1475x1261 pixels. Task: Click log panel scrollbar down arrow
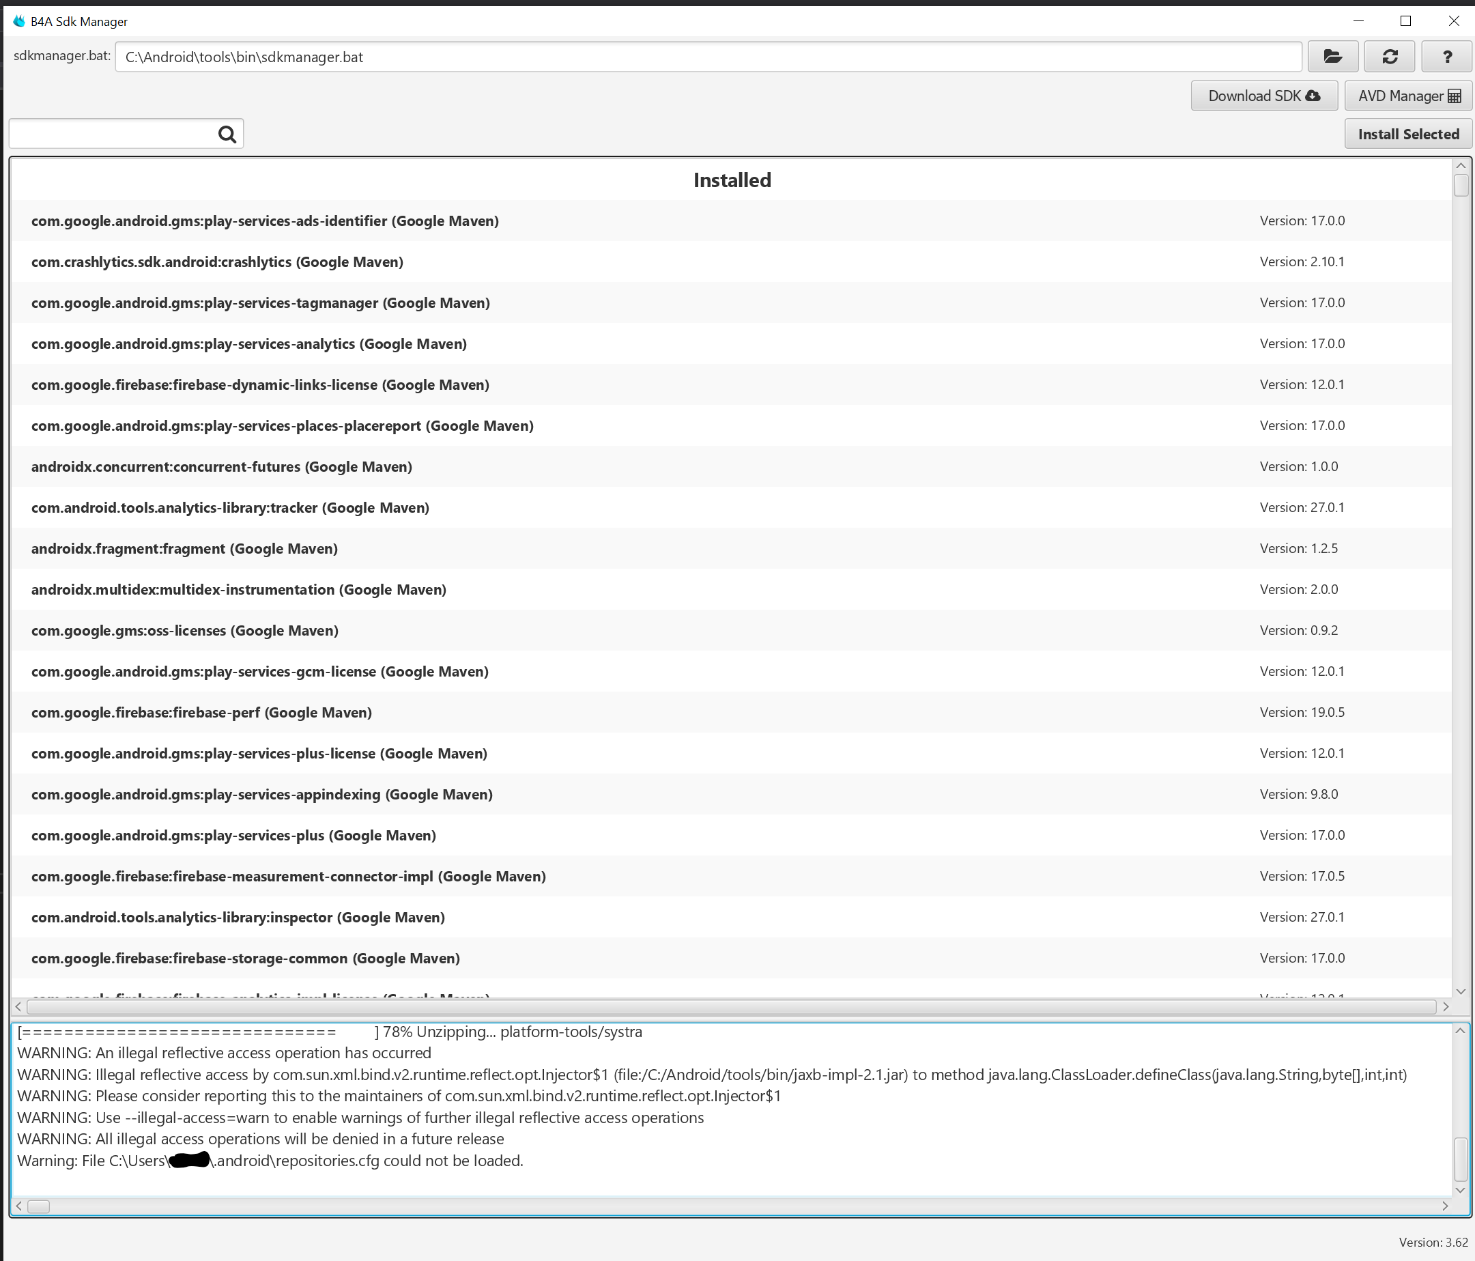click(1460, 1190)
